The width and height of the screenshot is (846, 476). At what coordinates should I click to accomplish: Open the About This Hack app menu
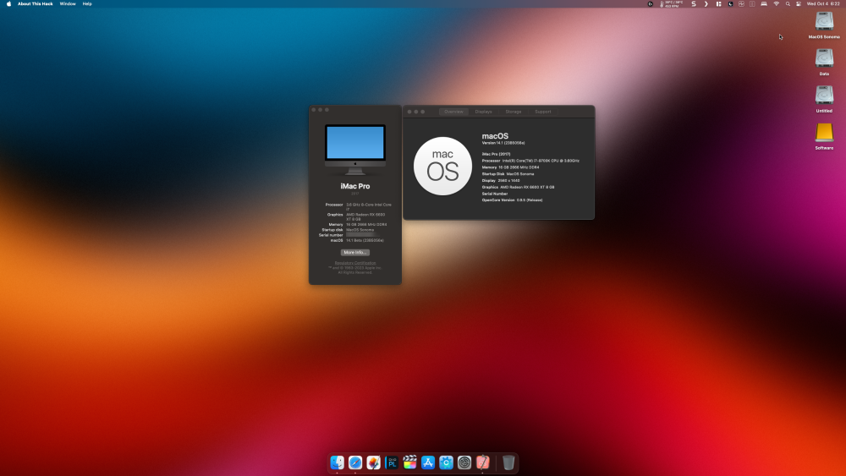tap(35, 3)
